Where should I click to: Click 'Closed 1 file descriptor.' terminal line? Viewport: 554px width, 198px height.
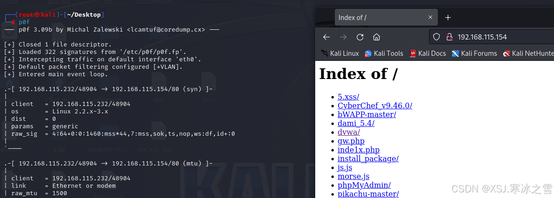58,45
